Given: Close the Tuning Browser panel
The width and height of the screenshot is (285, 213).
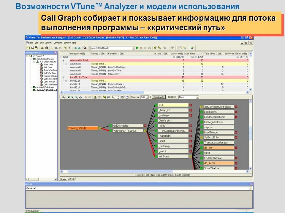Looking at the screenshot, I should [56, 53].
